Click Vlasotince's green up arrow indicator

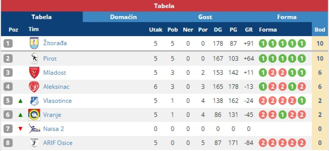click(21, 101)
